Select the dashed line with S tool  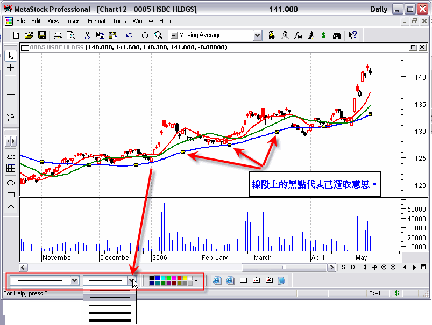click(x=11, y=118)
